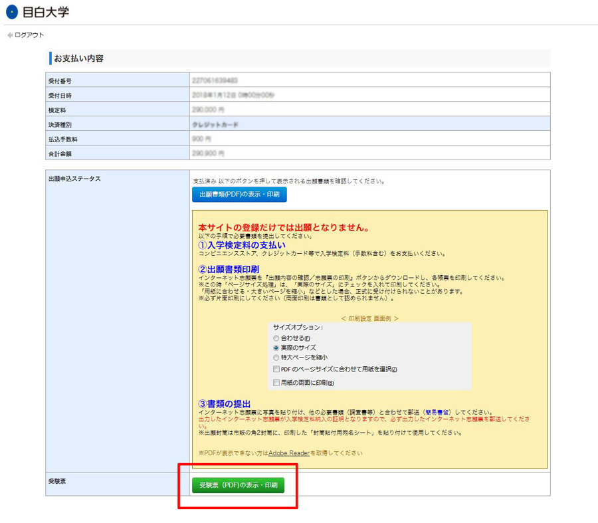Viewport: 598px width, 523px height.
Task: Click the ①入学検定料の支払い heading
Action: pyautogui.click(x=242, y=245)
